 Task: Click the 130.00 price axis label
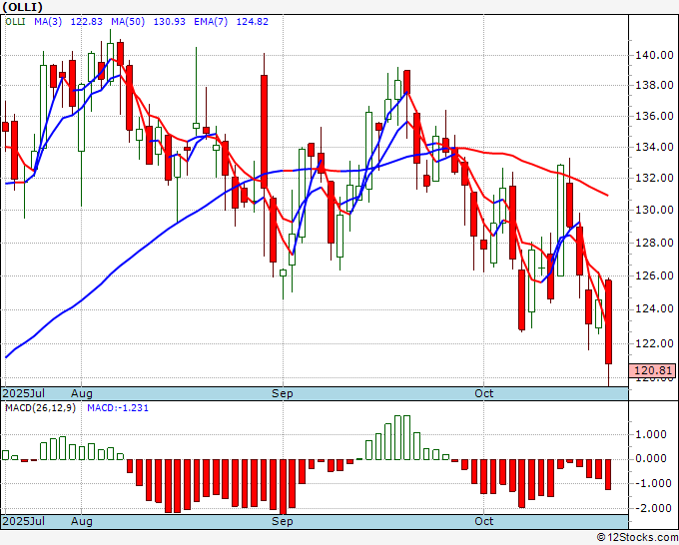point(654,210)
